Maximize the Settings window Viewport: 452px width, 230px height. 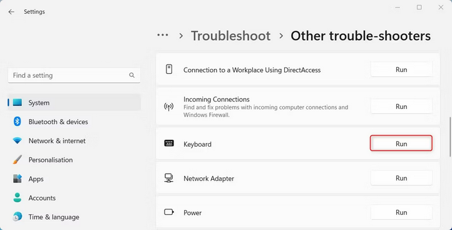tap(419, 8)
